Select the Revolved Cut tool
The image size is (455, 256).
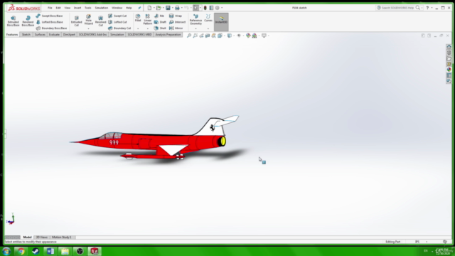click(100, 21)
